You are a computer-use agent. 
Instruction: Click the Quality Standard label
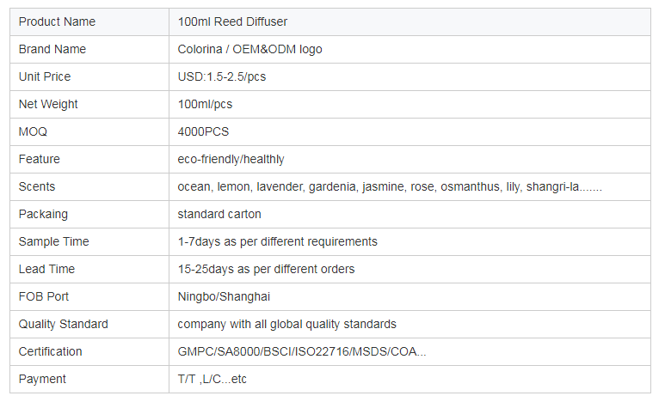(63, 324)
